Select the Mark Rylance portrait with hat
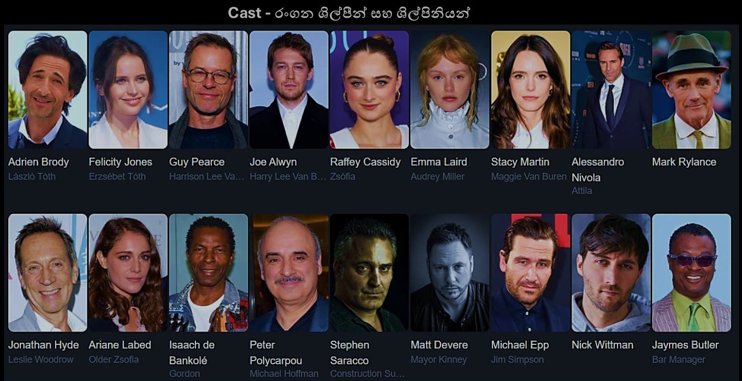742x381 pixels. point(691,90)
